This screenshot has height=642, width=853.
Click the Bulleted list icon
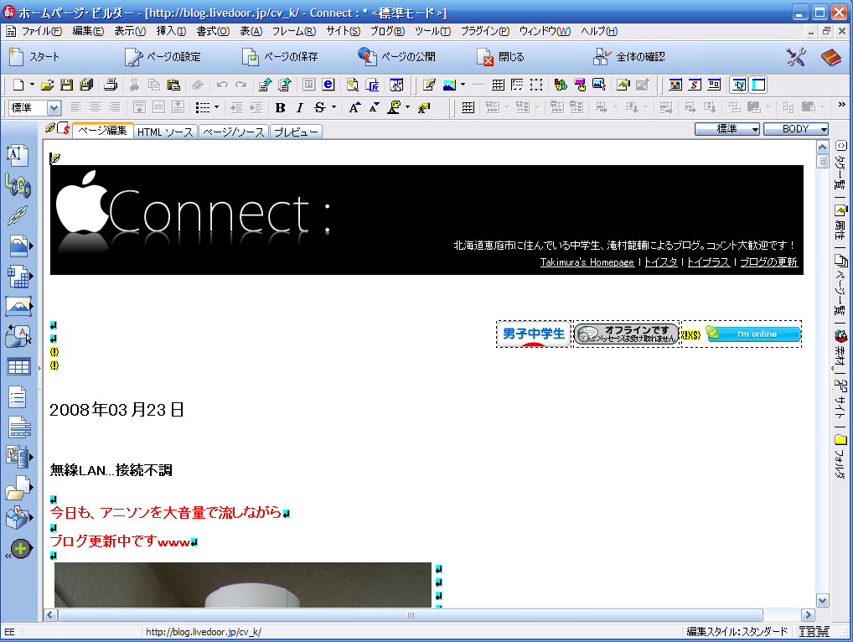203,108
